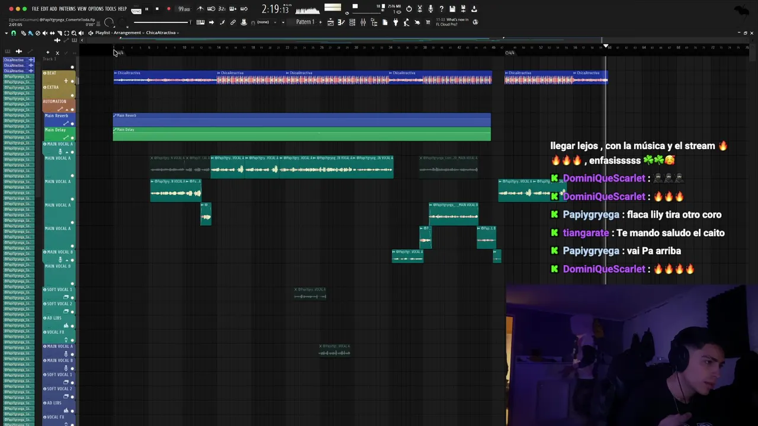Image resolution: width=758 pixels, height=426 pixels.
Task: Open the Playlist - Arrangement dropdown
Action: tap(118, 33)
